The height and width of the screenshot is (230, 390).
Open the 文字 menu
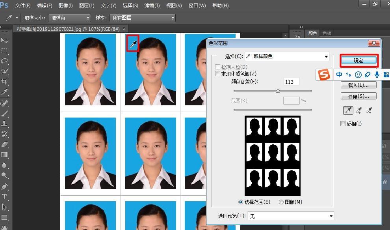pos(108,5)
